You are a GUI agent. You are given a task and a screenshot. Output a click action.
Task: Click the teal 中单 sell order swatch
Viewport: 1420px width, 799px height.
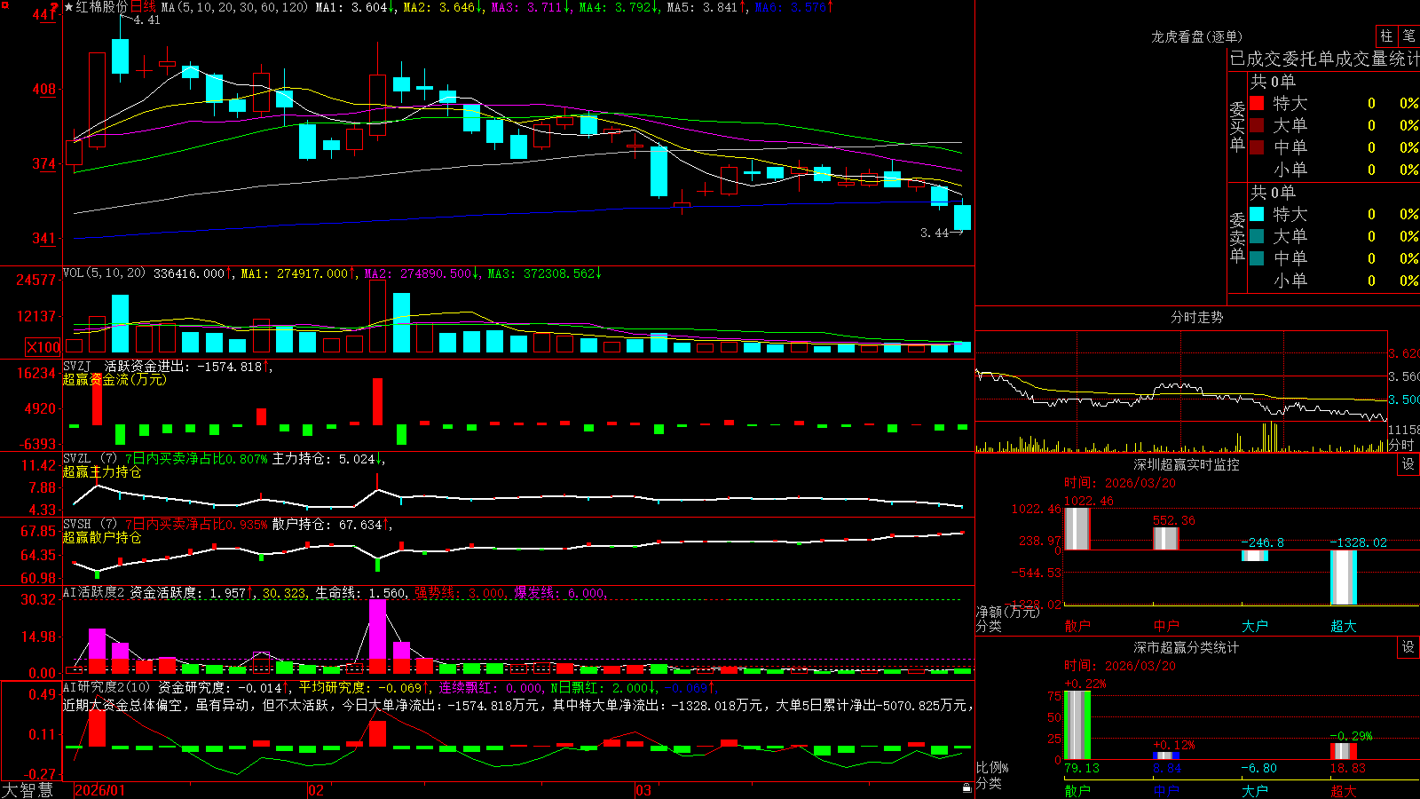(x=1257, y=258)
